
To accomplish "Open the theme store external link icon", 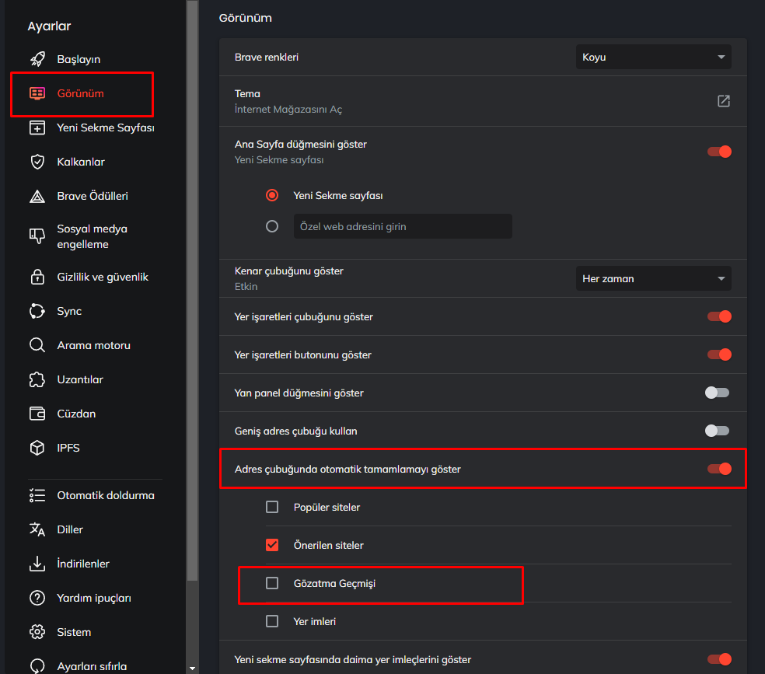I will 723,101.
